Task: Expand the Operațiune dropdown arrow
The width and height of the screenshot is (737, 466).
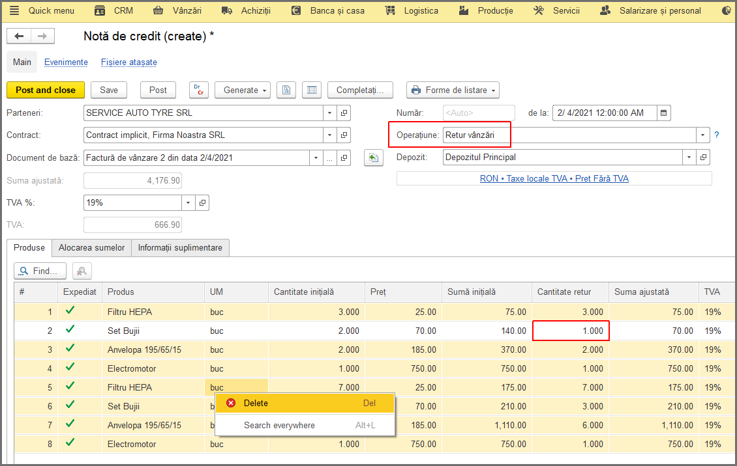Action: click(702, 135)
